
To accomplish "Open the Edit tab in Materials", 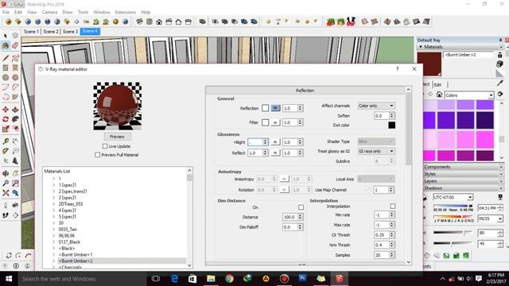I will [x=437, y=85].
